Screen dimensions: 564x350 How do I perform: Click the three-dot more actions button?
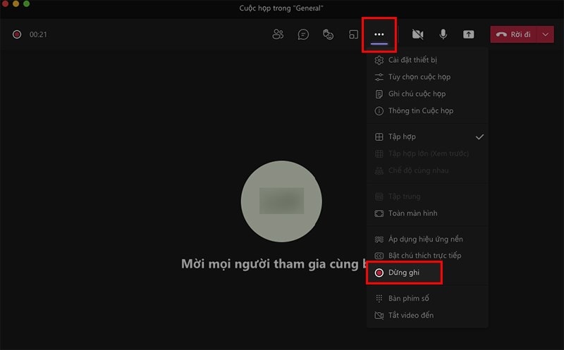click(x=379, y=35)
